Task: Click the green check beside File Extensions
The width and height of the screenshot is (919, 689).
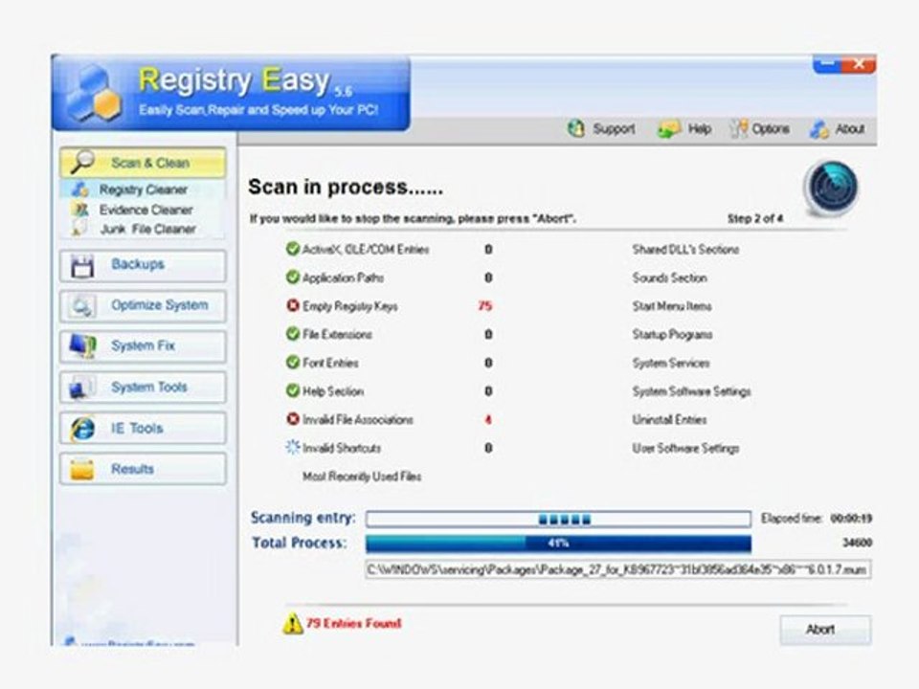Action: pos(293,334)
